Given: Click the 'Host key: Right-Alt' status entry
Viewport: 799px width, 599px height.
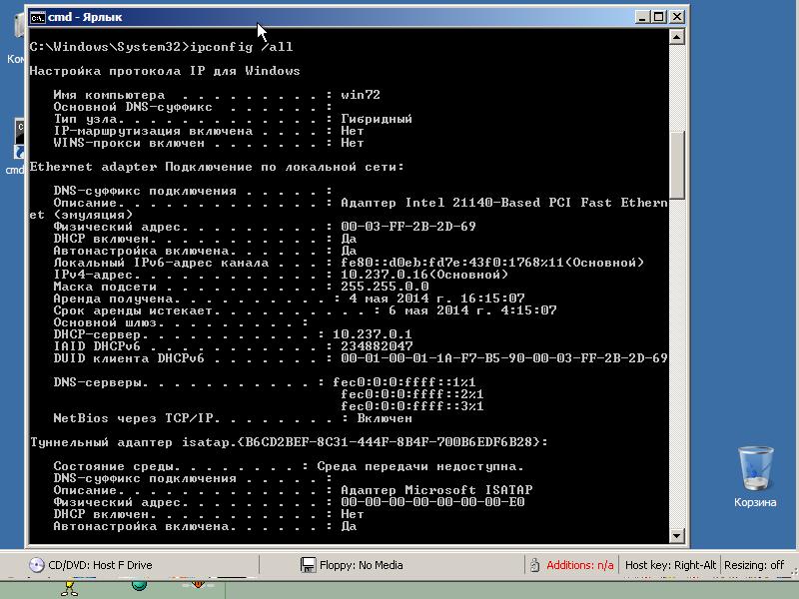Looking at the screenshot, I should pos(670,565).
